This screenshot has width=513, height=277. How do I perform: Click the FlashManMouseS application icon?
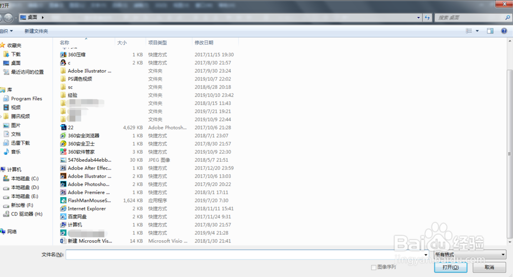tap(63, 200)
